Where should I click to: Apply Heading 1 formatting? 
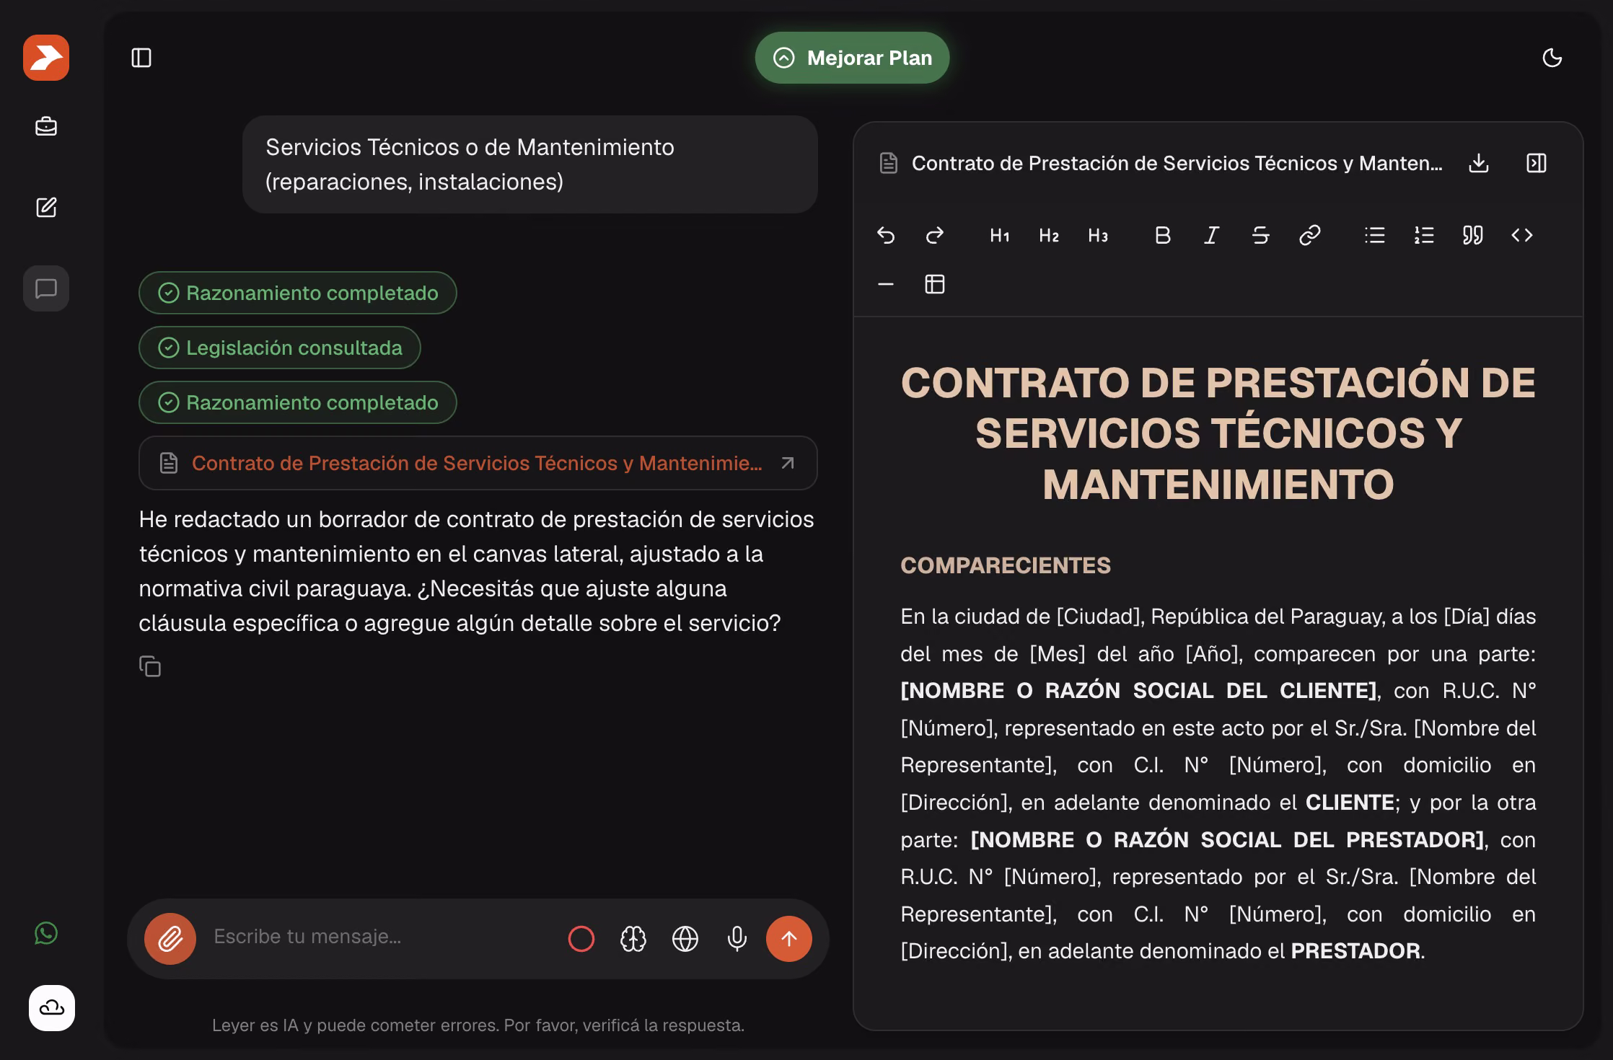[x=1000, y=235]
